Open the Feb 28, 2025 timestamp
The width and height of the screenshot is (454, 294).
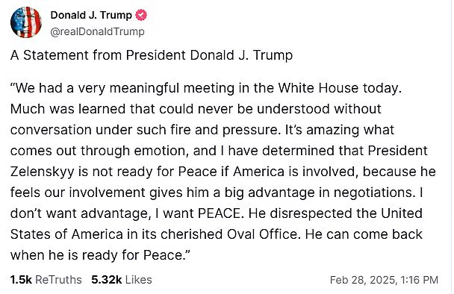[384, 280]
